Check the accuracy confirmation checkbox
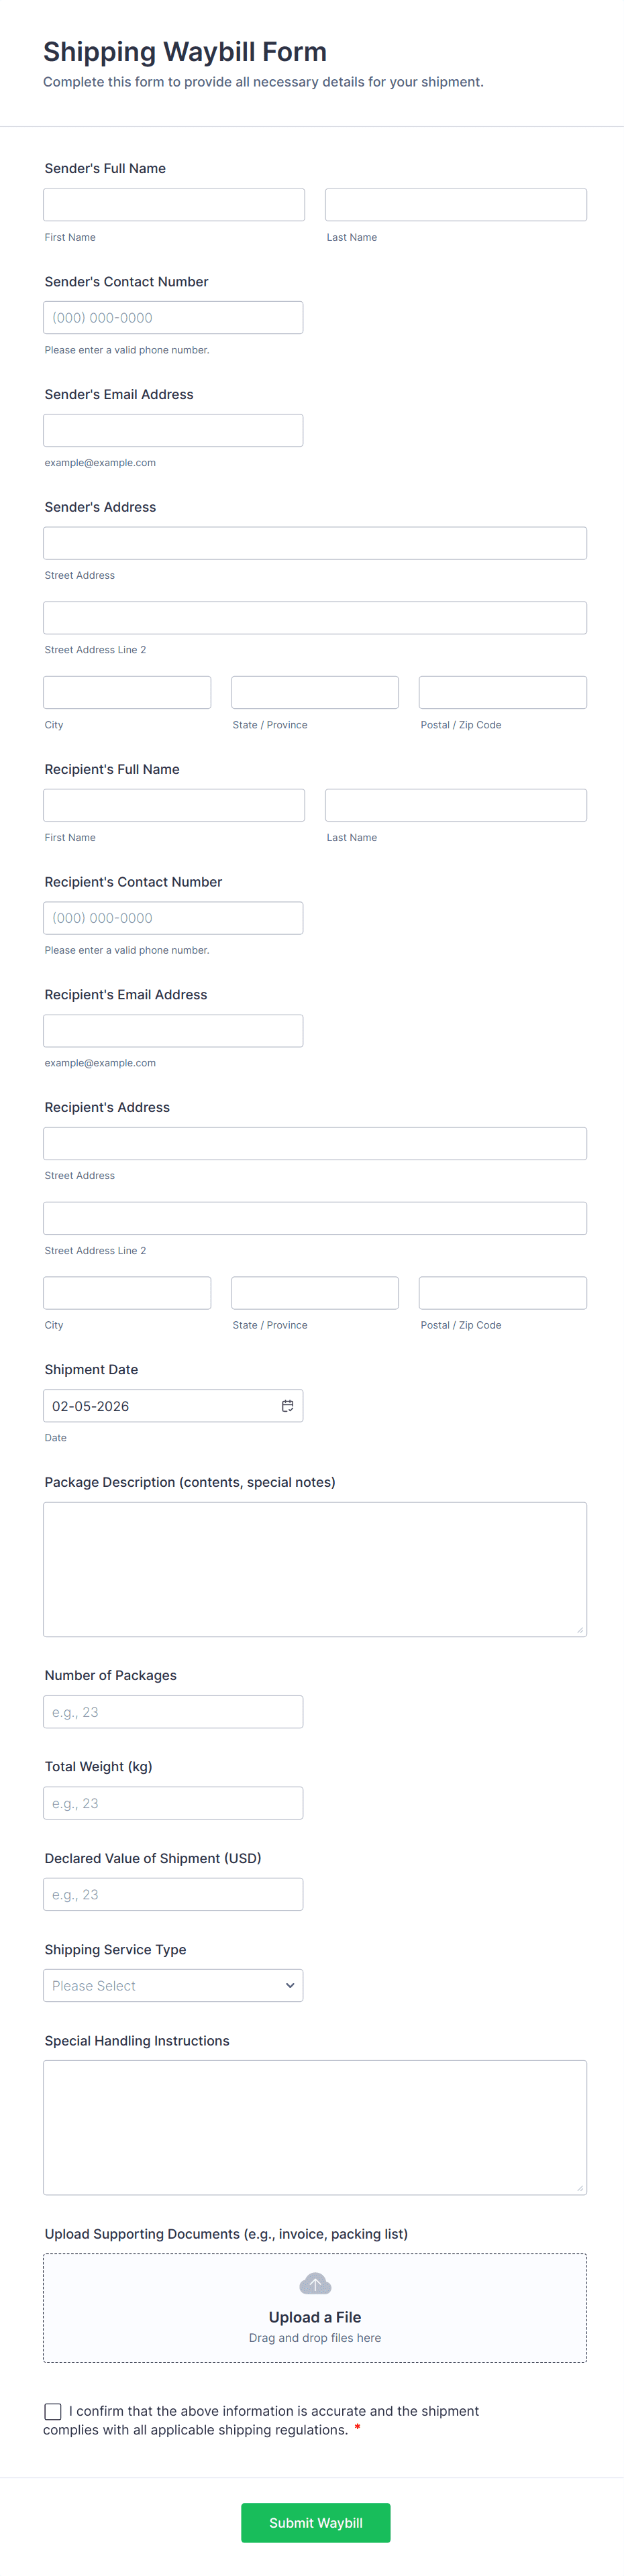The height and width of the screenshot is (2576, 624). [x=53, y=2411]
